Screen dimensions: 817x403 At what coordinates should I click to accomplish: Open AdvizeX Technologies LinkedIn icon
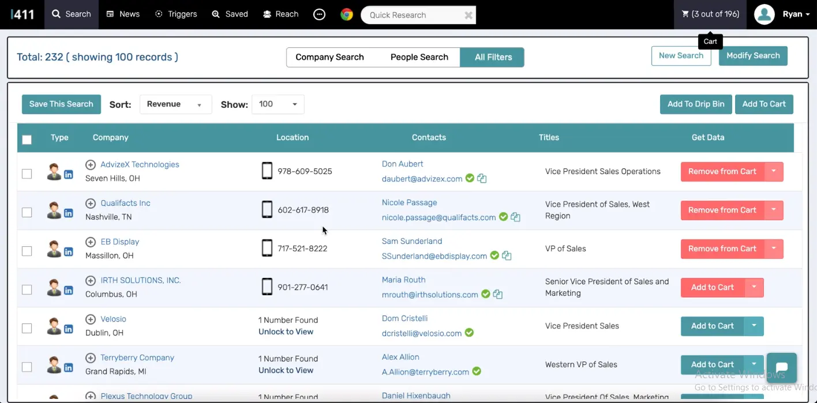tap(69, 174)
